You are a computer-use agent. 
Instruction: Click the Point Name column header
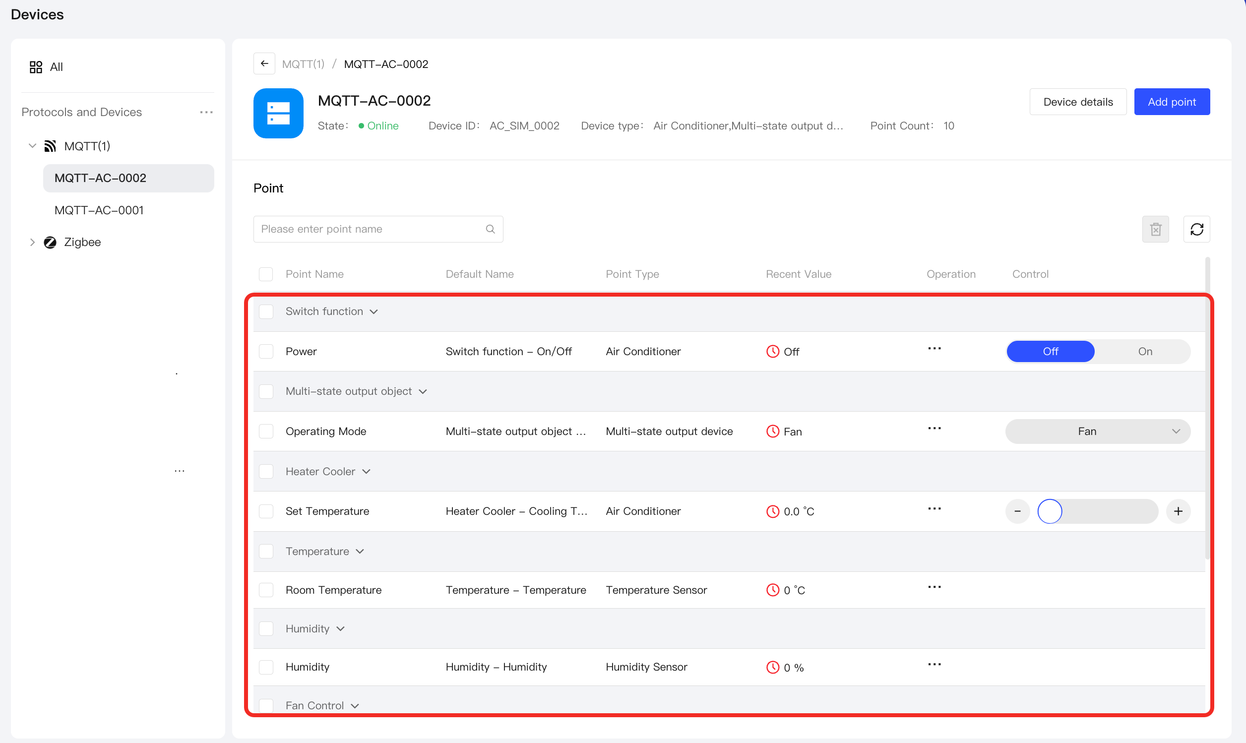click(314, 274)
